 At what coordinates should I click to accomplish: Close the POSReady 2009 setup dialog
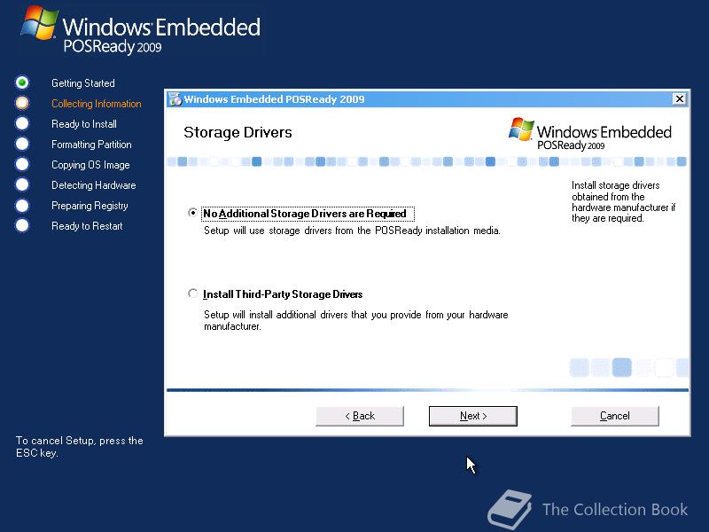679,98
